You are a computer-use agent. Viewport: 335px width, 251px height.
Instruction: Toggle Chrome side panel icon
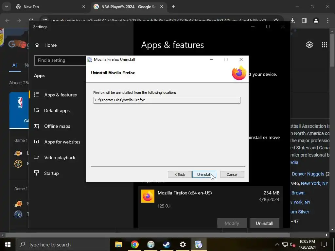pyautogui.click(x=304, y=21)
